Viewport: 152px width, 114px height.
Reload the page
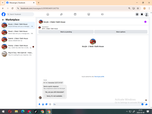pyautogui.click(x=12, y=8)
